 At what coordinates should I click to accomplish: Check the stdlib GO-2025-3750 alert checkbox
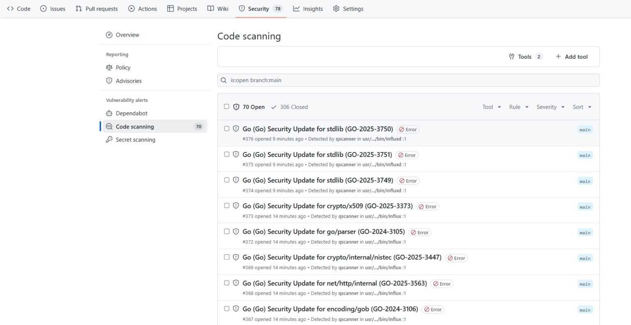[227, 128]
